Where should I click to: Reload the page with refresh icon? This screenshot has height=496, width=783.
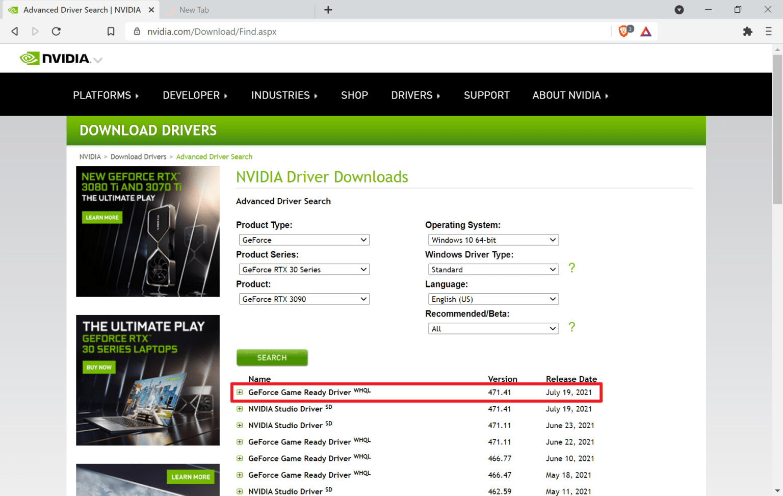click(x=57, y=32)
